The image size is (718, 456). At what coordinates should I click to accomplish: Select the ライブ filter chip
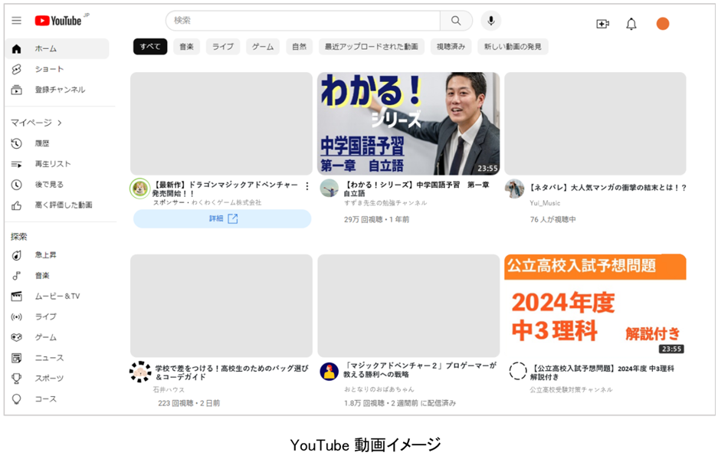coord(223,47)
